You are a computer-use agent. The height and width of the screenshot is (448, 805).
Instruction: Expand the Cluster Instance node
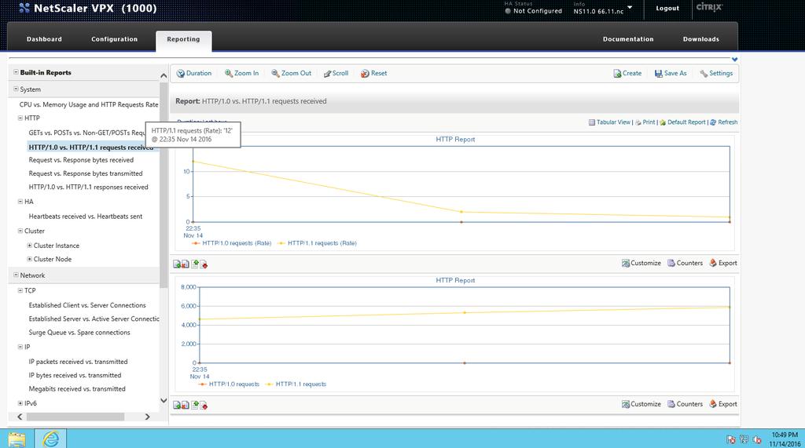(x=30, y=246)
